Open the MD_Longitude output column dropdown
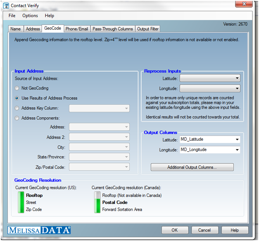Image resolution: width=259 pixels, height=241 pixels. [210, 150]
